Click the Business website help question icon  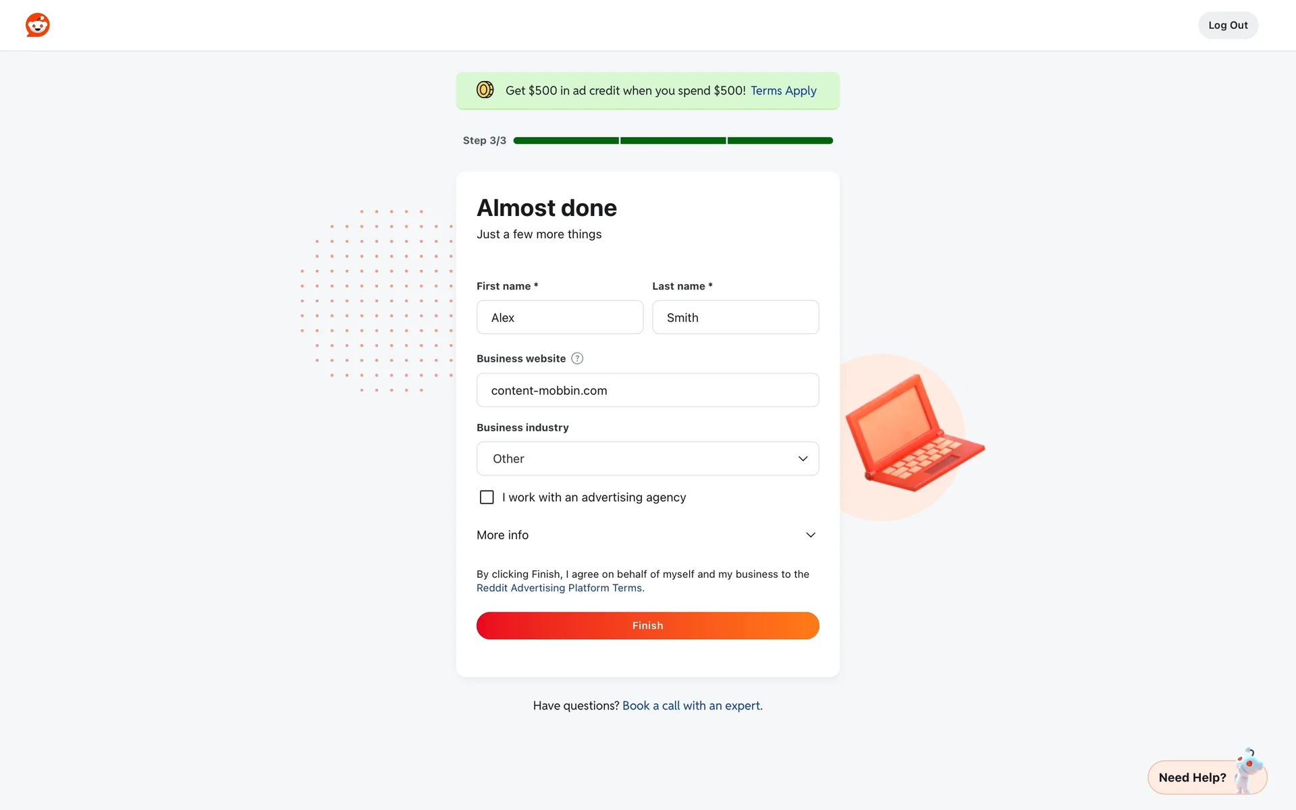577,358
